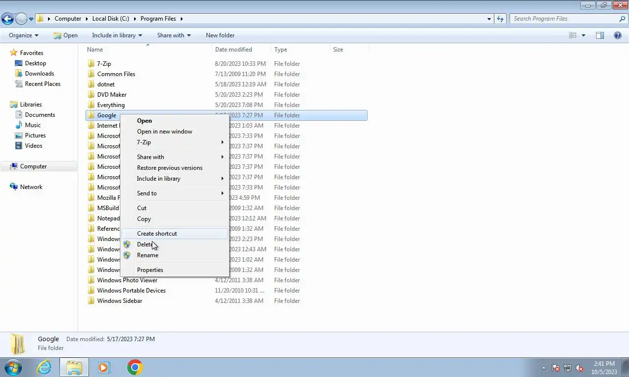The image size is (629, 377).
Task: Choose Delete in context menu
Action: (x=175, y=244)
